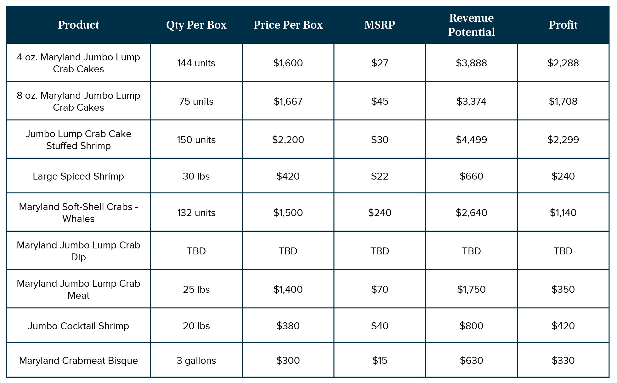Select the 3 gallons quantity cell
The image size is (617, 383).
click(x=196, y=360)
